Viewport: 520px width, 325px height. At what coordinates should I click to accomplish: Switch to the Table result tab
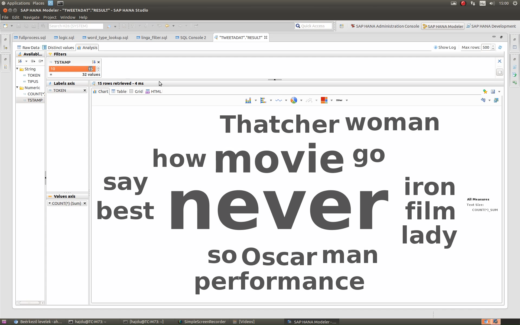click(x=119, y=92)
